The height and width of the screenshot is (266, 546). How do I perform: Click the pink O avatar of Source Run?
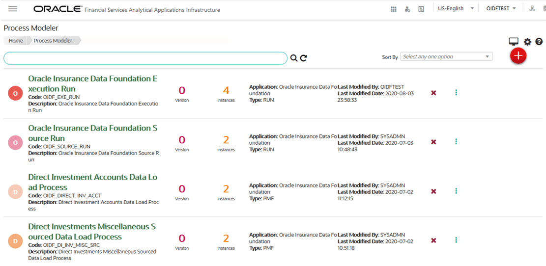15,142
